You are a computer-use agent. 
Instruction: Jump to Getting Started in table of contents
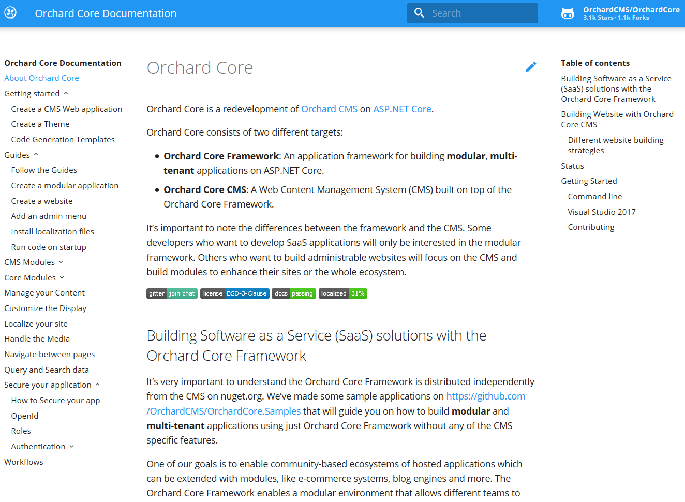click(x=589, y=181)
